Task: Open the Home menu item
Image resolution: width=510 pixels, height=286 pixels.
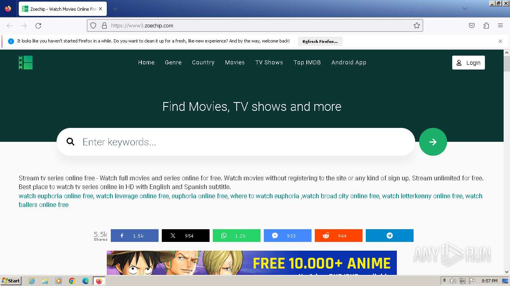Action: point(146,62)
